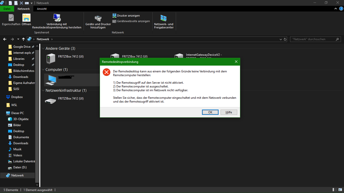The image size is (344, 193).
Task: Connect via Remotedesktopverbindung herstellen ribbon button
Action: pos(57,21)
